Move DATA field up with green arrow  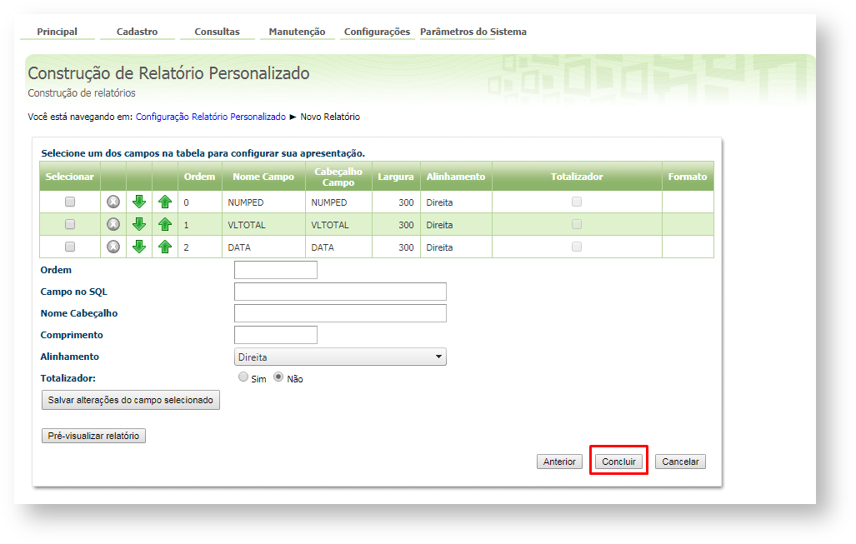[165, 247]
